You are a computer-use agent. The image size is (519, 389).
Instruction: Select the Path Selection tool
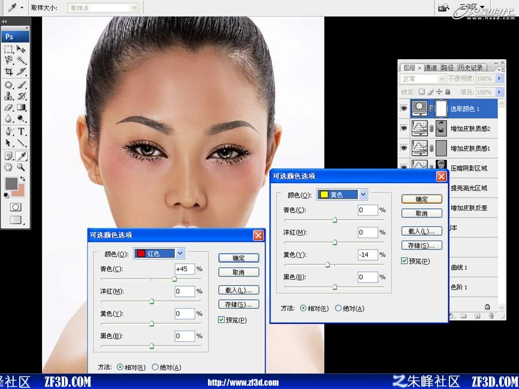(8, 143)
